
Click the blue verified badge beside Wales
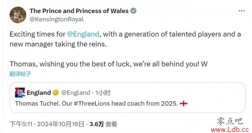click(x=133, y=11)
